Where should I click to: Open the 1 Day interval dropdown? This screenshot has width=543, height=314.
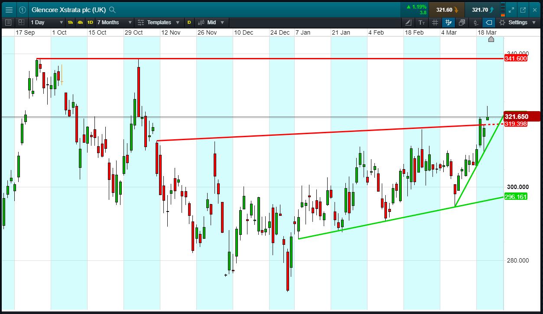click(x=47, y=22)
